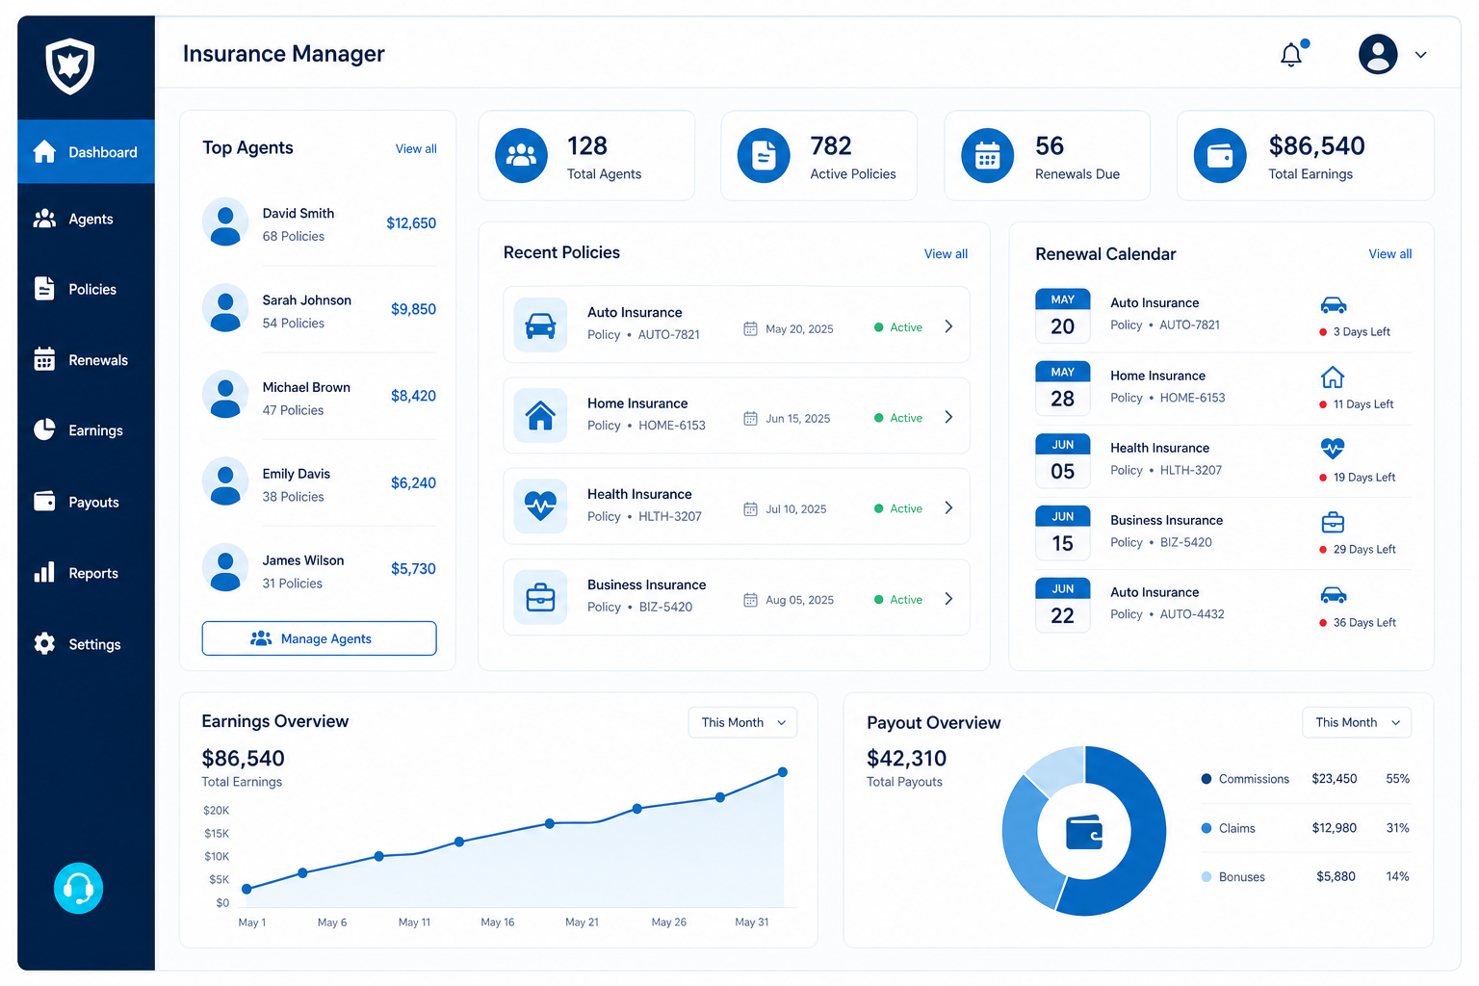This screenshot has height=986, width=1479.
Task: Open the Renewals sidebar menu
Action: coord(86,360)
